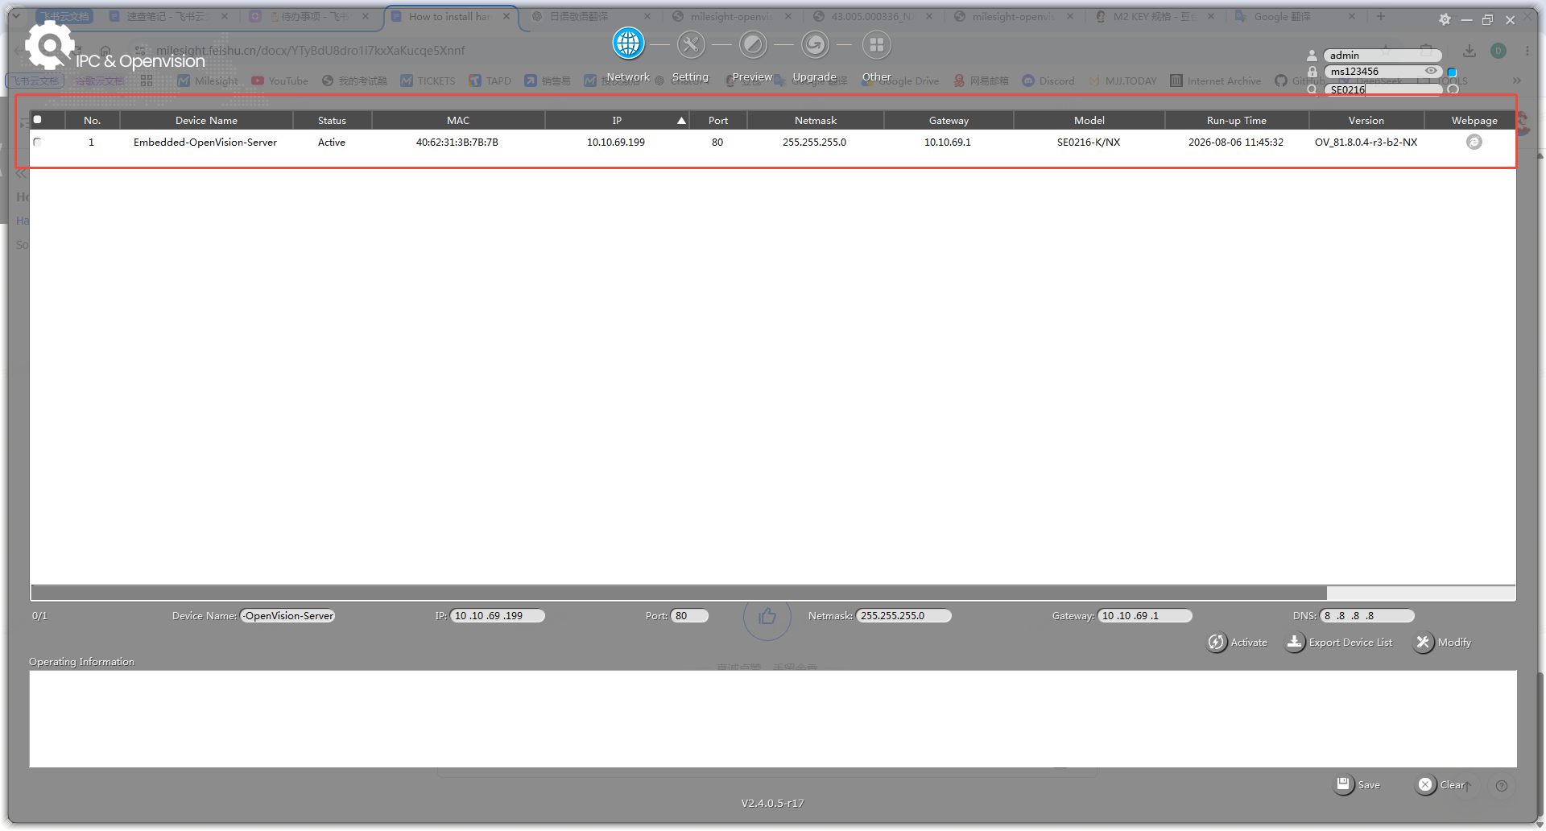Image resolution: width=1546 pixels, height=831 pixels.
Task: Click the bottom IP address input field
Action: pyautogui.click(x=498, y=615)
